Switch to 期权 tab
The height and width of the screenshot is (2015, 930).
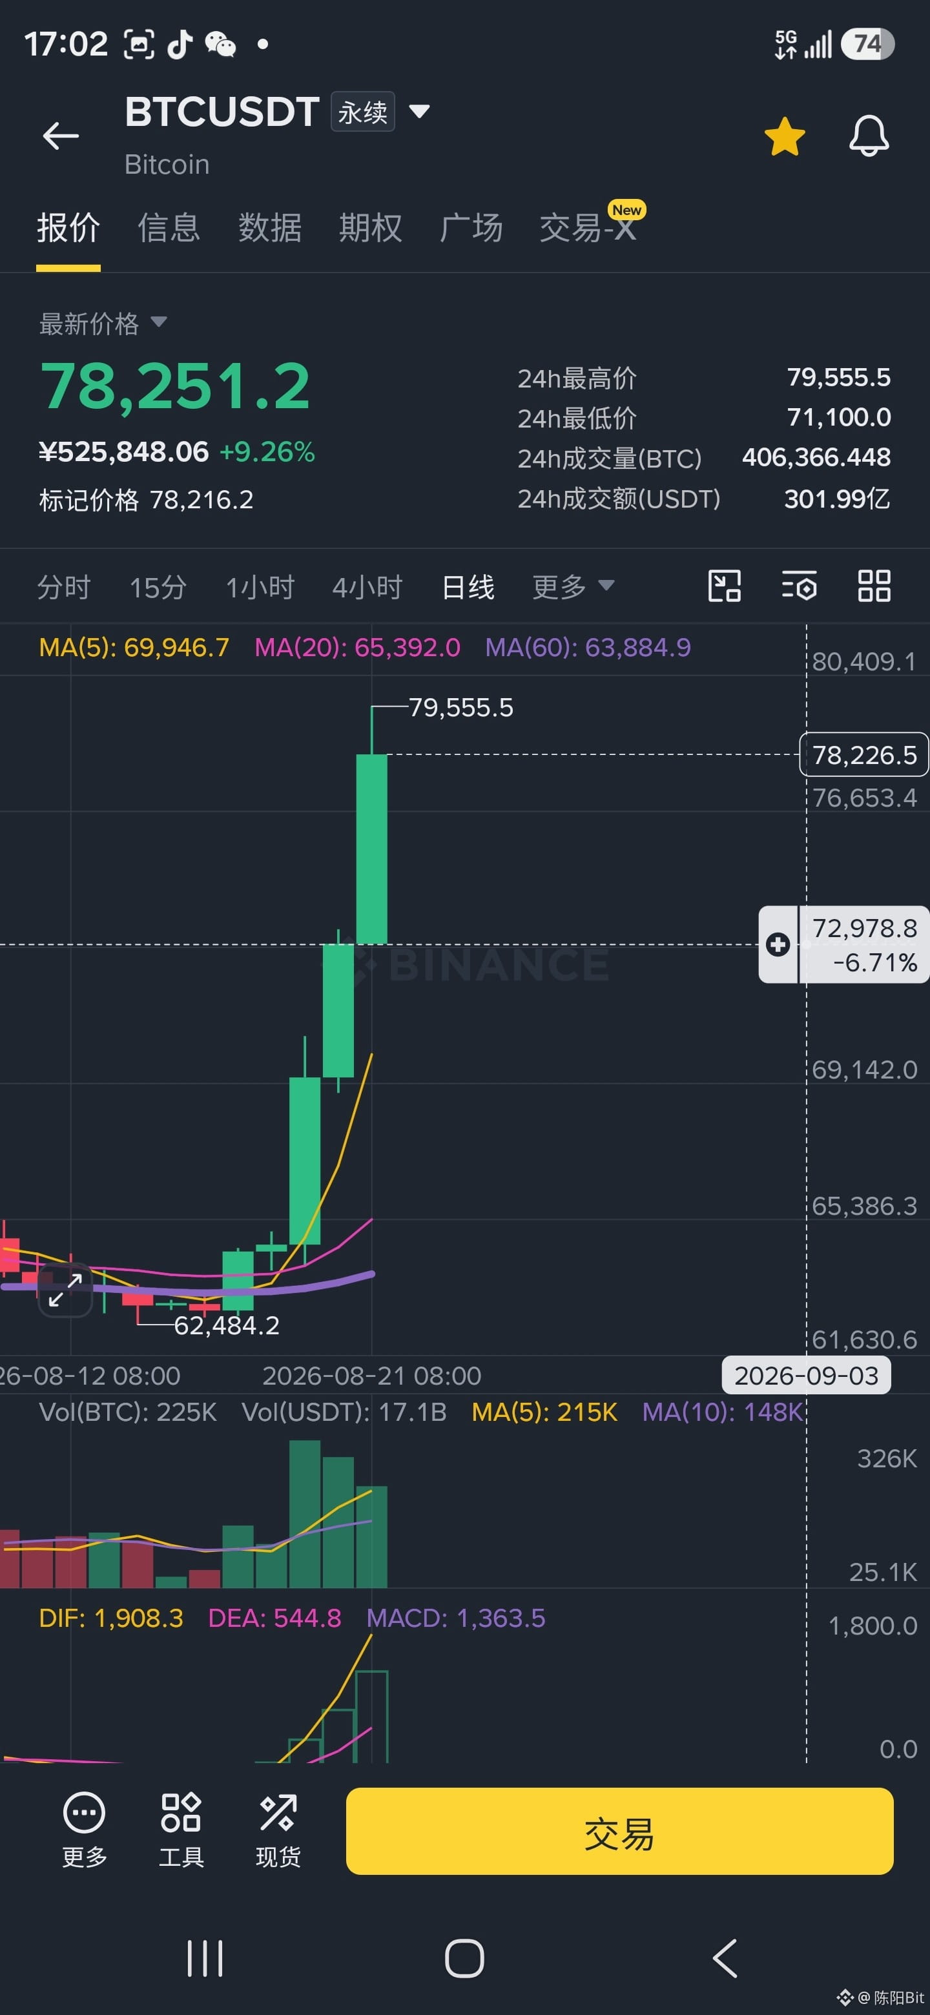[x=370, y=227]
